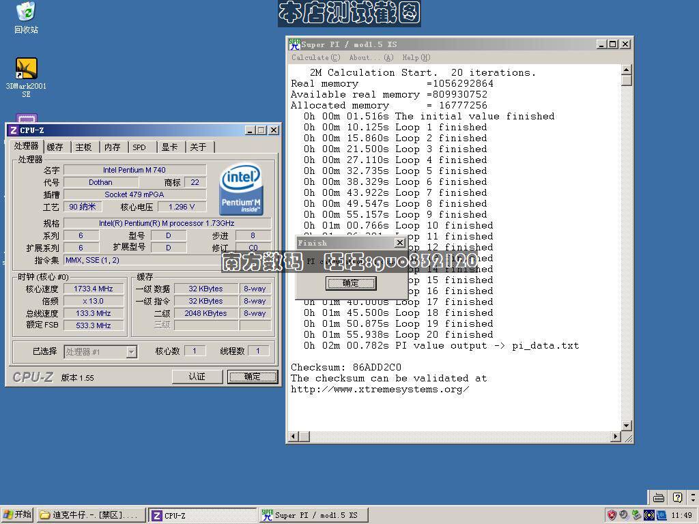This screenshot has height=524, width=699.
Task: Click the 1.296 V core voltage value
Action: pos(182,207)
